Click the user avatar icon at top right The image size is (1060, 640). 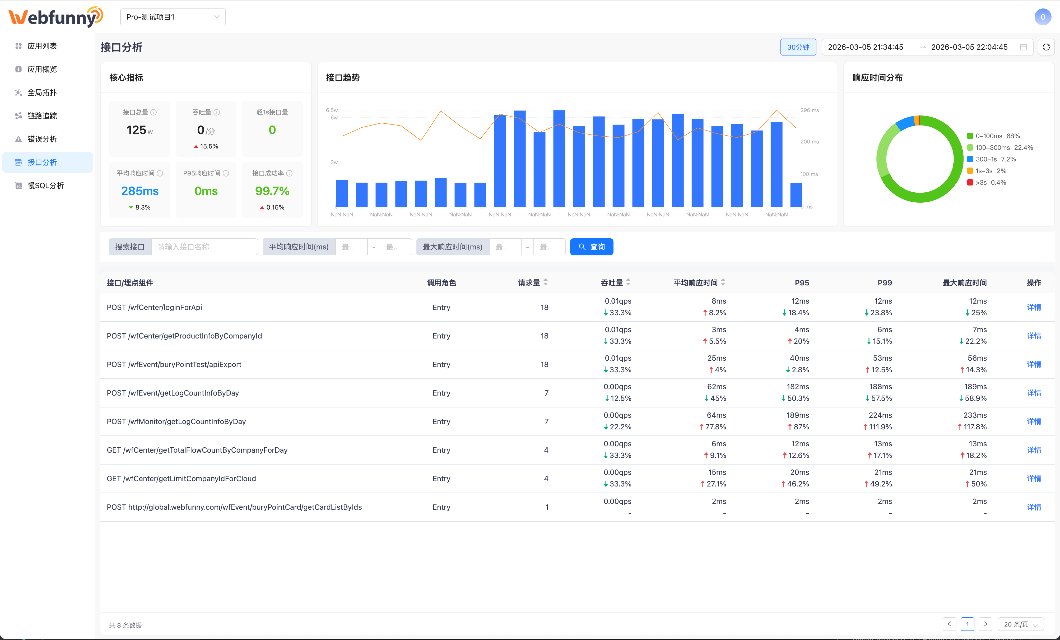coord(1042,17)
